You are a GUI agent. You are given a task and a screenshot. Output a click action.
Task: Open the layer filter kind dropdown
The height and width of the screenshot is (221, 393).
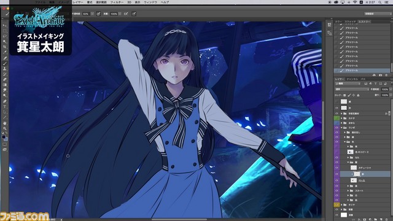coord(348,83)
